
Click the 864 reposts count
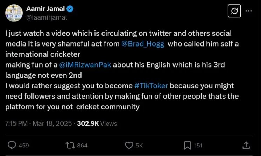point(82,145)
